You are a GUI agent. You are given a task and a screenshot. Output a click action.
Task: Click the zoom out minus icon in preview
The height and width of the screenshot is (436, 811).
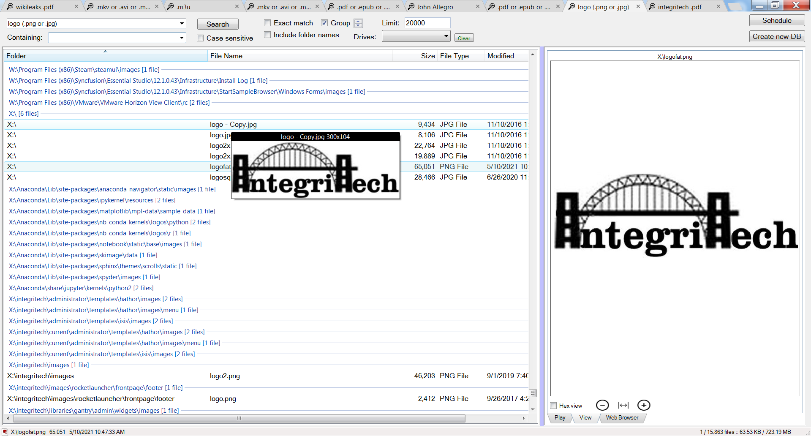point(602,406)
